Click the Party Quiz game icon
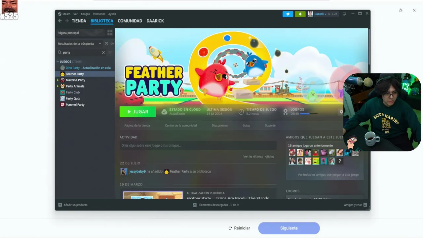The image size is (423, 238). coord(62,99)
